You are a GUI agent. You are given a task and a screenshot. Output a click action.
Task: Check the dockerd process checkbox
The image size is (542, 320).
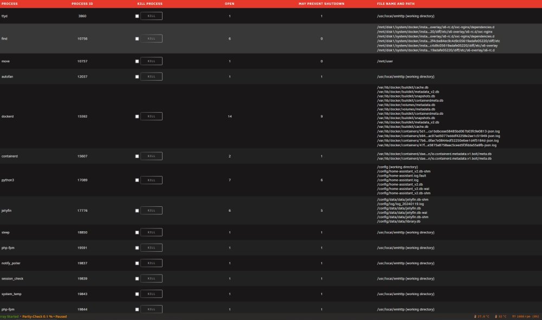pyautogui.click(x=137, y=116)
